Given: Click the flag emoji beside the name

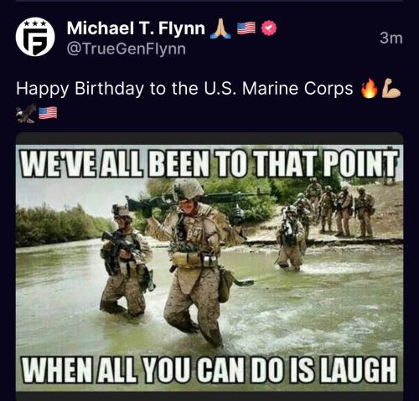Looking at the screenshot, I should (x=246, y=28).
